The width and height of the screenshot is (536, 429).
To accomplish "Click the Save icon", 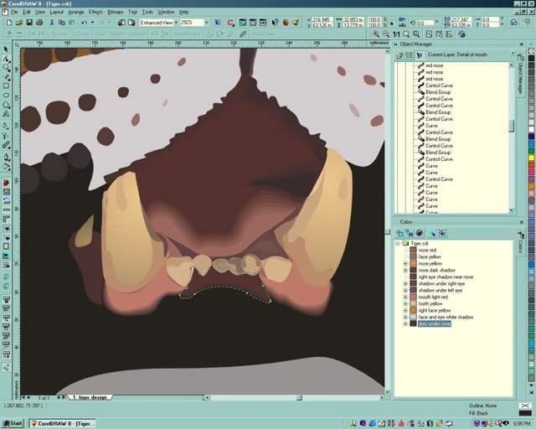I will [x=29, y=23].
